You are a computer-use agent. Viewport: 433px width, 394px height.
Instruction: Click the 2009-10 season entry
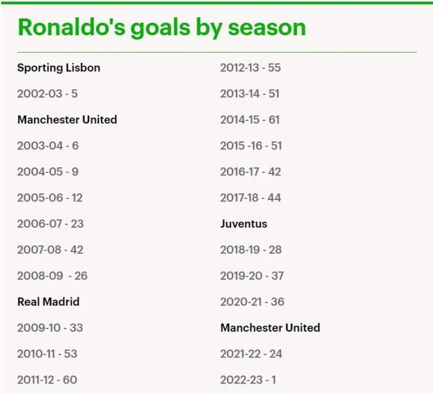click(x=49, y=328)
